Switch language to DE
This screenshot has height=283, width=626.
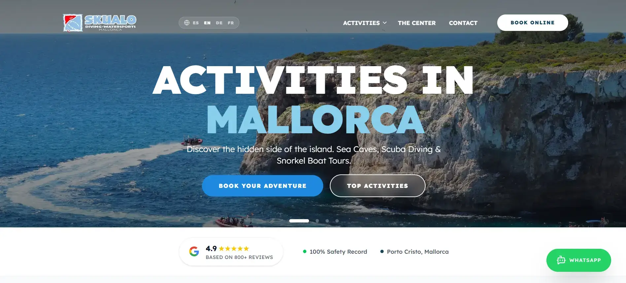tap(219, 23)
